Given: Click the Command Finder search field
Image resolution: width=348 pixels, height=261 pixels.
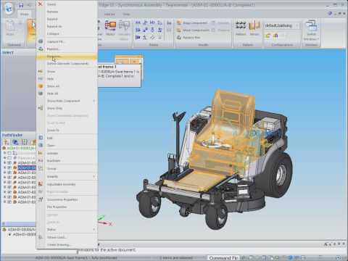Looking at the screenshot, I should pyautogui.click(x=223, y=258).
